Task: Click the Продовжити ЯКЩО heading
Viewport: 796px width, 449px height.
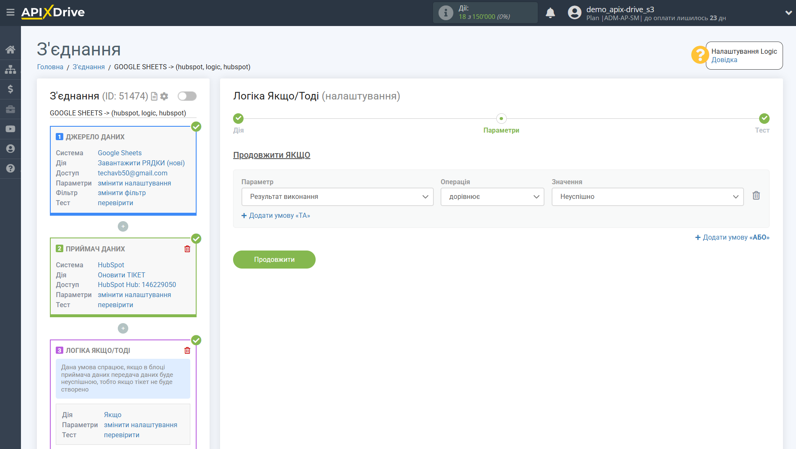Action: (272, 155)
